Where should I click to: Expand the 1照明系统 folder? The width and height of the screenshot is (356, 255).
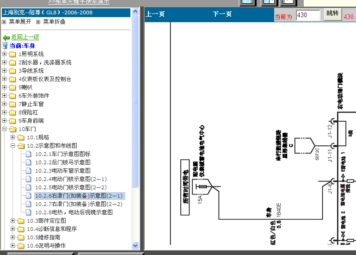point(4,54)
